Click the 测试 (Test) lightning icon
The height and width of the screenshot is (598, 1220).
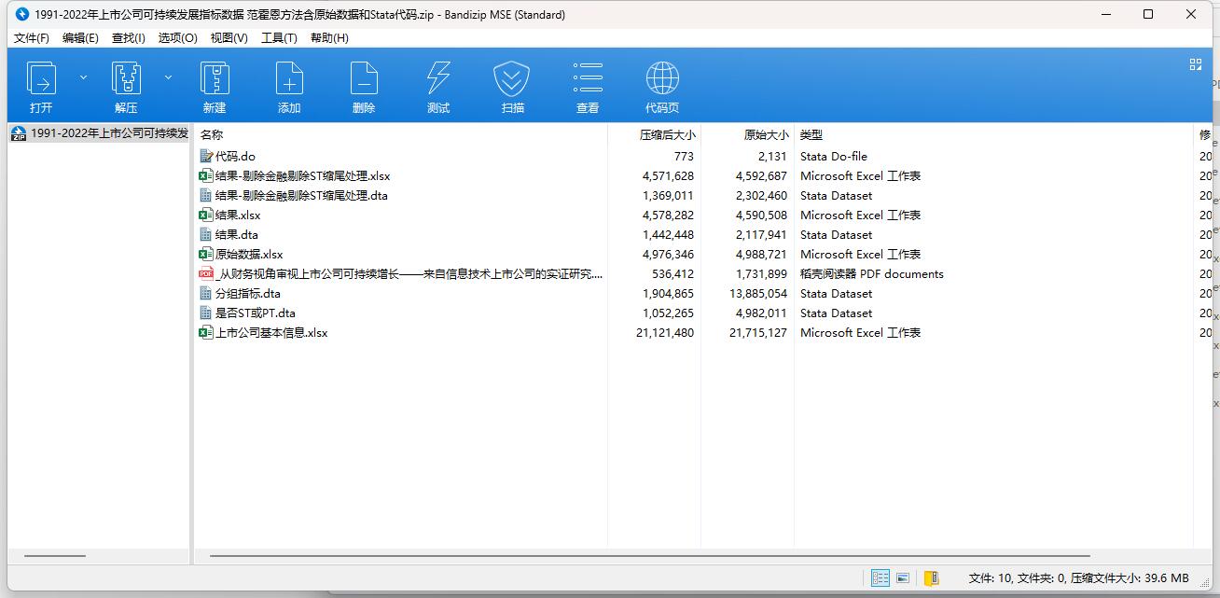pos(438,79)
